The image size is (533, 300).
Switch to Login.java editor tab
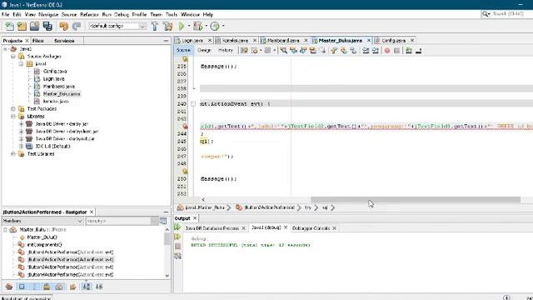pyautogui.click(x=192, y=41)
